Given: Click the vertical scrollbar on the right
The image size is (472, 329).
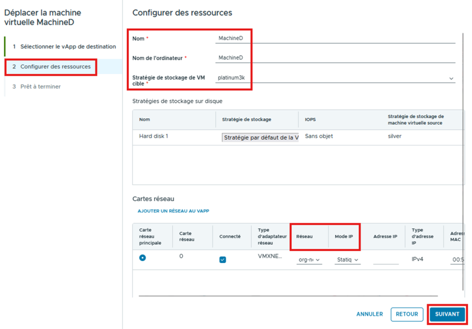Looking at the screenshot, I should (x=464, y=161).
